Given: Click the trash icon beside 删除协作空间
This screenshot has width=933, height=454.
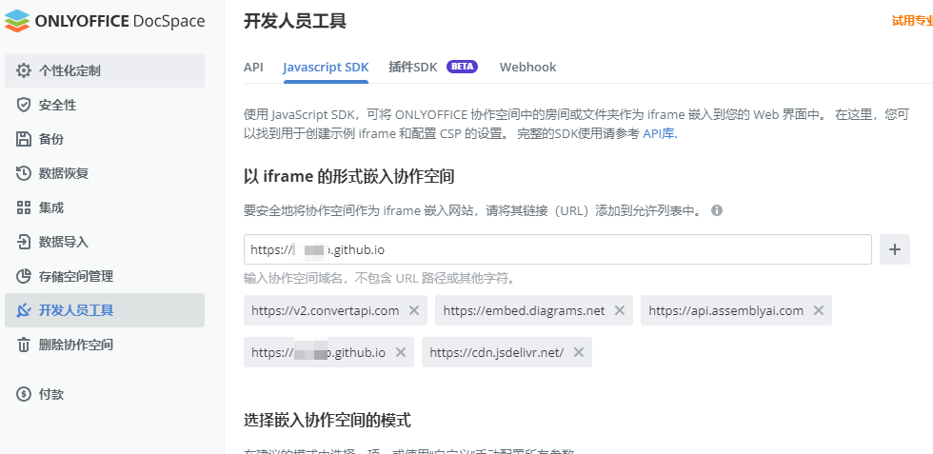Looking at the screenshot, I should click(23, 345).
